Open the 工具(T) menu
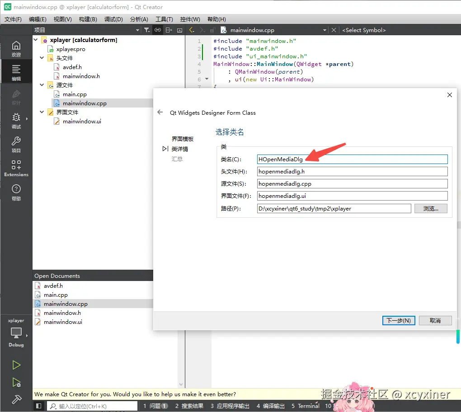Image resolution: width=461 pixels, height=412 pixels. click(164, 19)
